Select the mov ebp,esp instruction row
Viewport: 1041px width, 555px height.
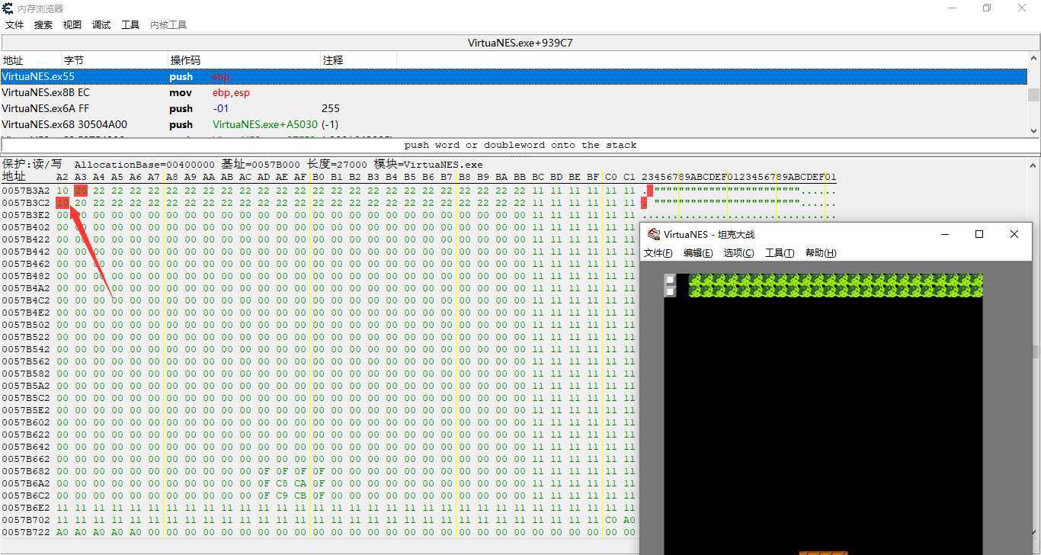(514, 92)
